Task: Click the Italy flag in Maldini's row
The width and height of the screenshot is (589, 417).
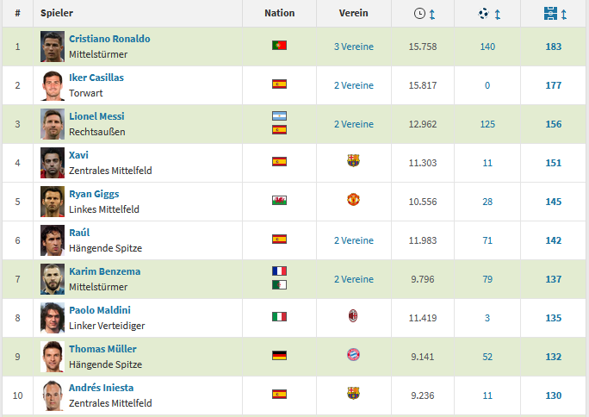Action: (x=279, y=317)
